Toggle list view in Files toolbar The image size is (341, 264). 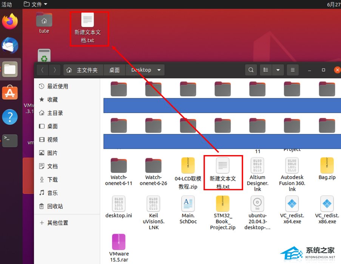[x=266, y=70]
